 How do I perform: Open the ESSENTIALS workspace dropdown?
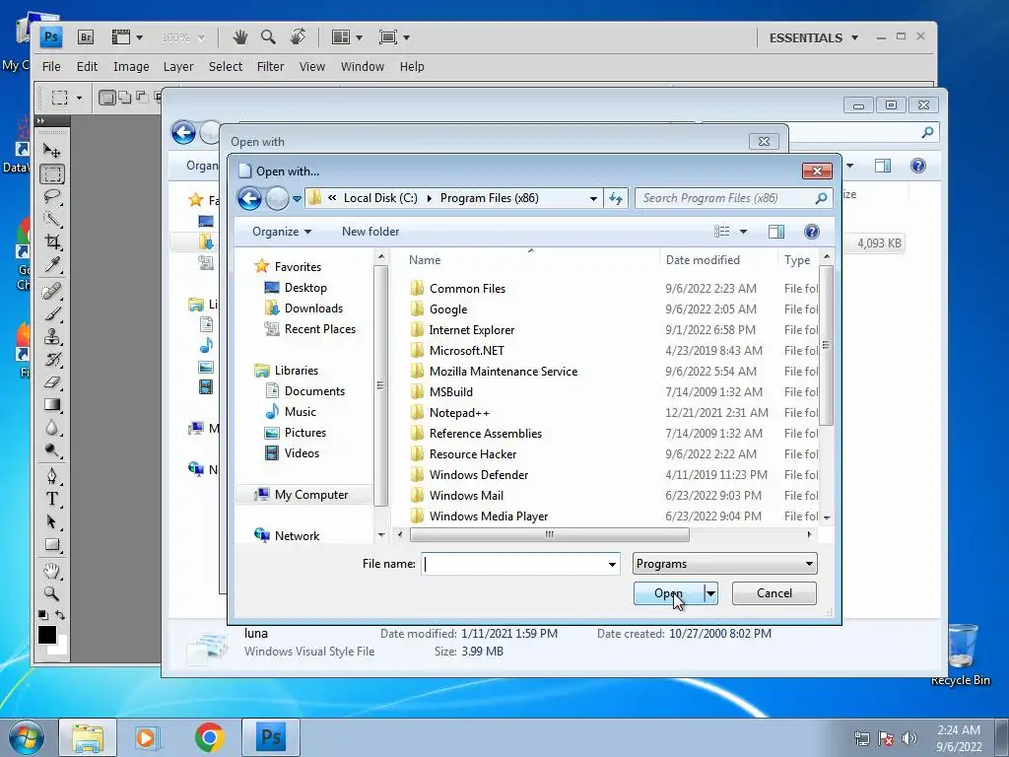813,38
